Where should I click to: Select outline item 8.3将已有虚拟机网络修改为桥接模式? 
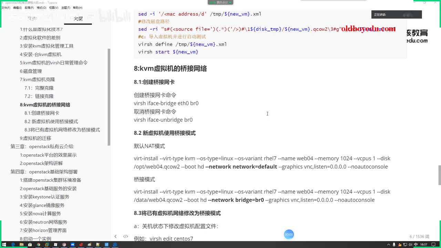[x=62, y=130]
